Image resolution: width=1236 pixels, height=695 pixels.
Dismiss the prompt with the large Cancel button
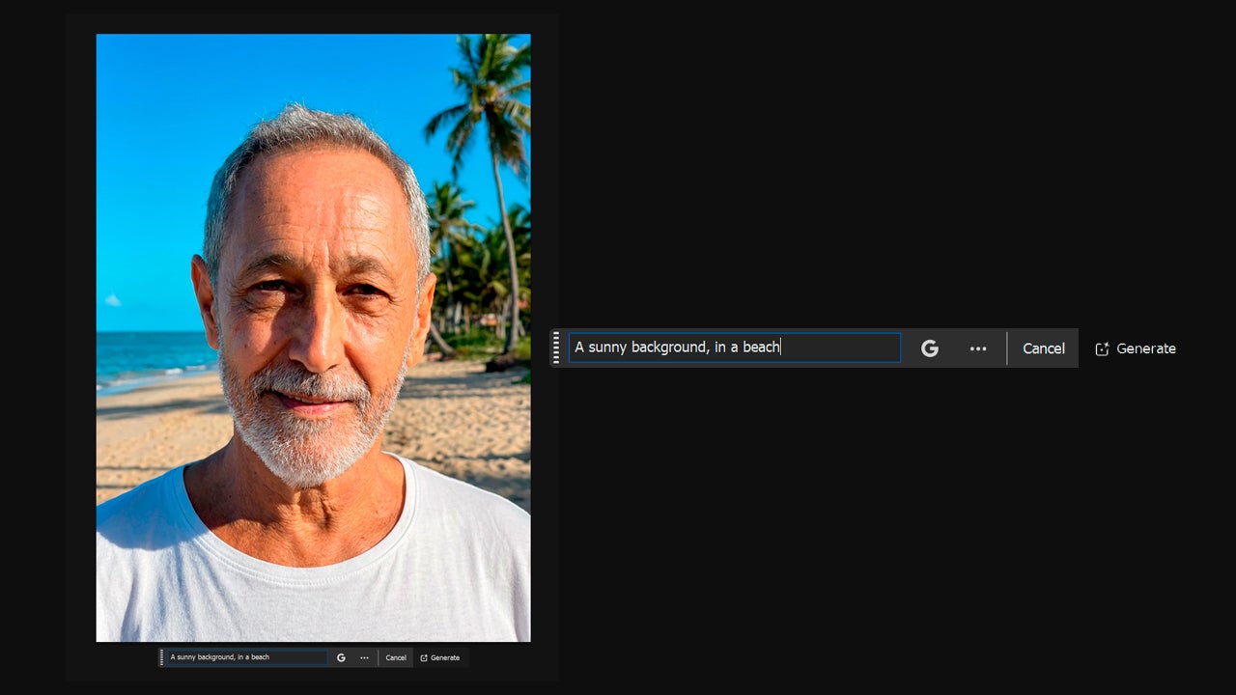point(1043,348)
